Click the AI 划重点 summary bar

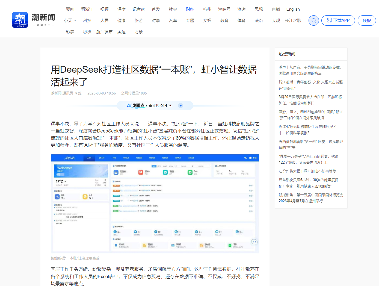click(149, 106)
